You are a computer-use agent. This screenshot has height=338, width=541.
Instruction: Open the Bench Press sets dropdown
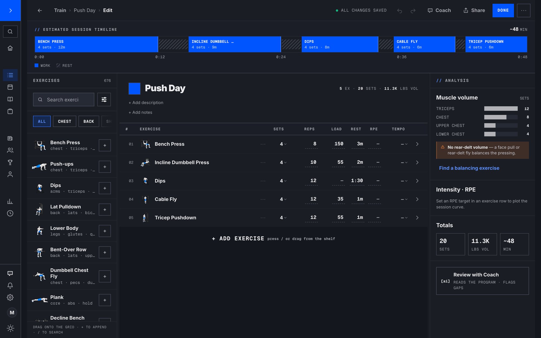point(283,144)
